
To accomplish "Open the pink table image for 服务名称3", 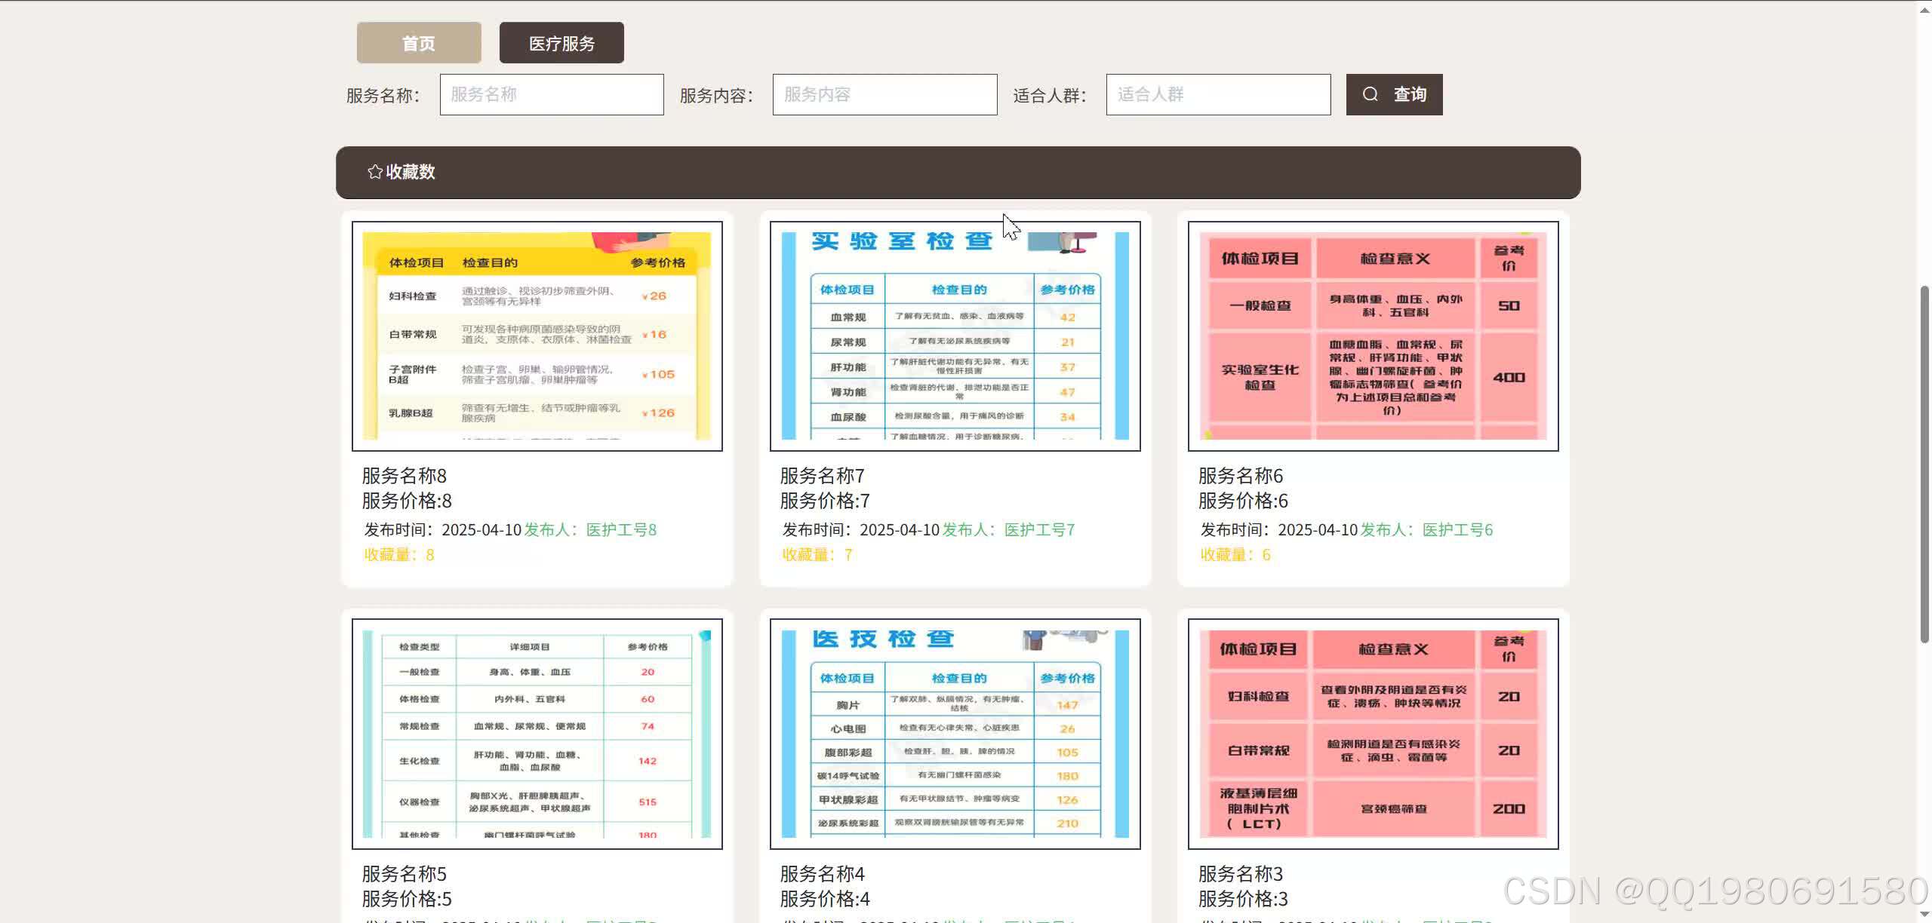I will (1374, 731).
